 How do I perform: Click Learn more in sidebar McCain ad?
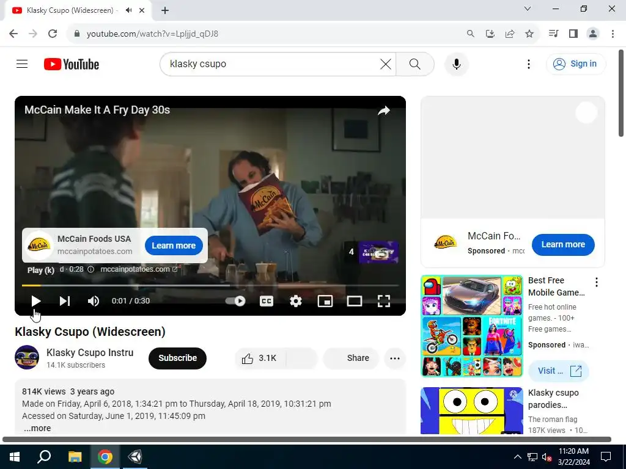(x=563, y=244)
